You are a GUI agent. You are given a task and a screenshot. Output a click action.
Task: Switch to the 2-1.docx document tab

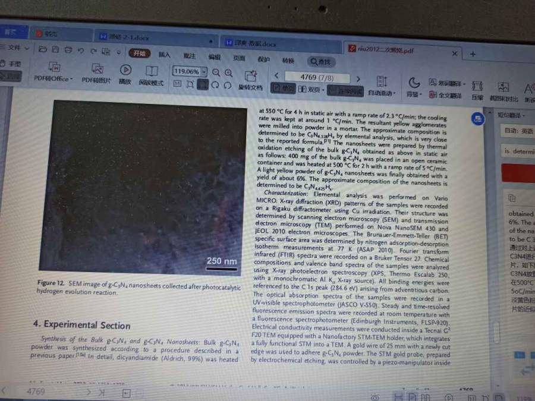coord(157,38)
